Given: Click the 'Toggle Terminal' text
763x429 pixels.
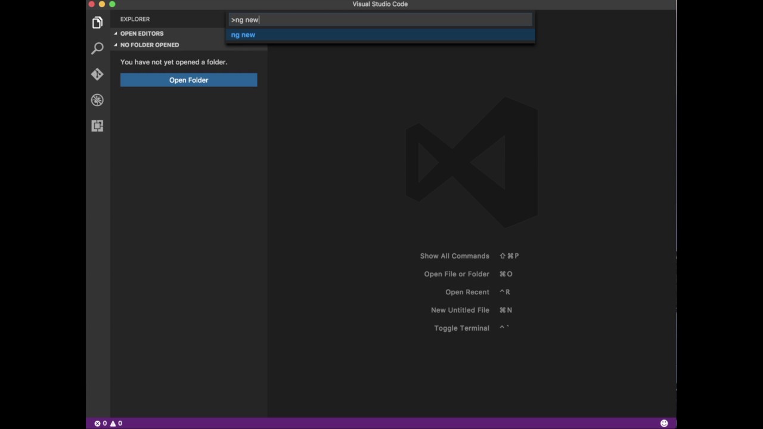Looking at the screenshot, I should 461,328.
